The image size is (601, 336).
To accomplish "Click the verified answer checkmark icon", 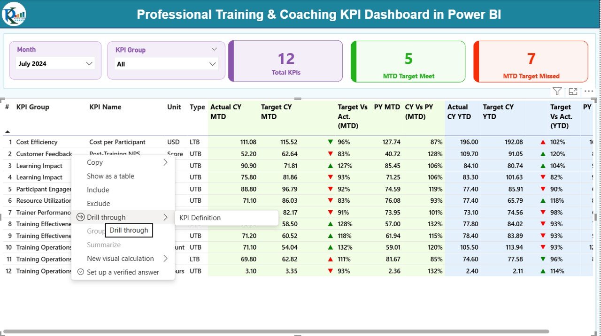I will click(80, 272).
